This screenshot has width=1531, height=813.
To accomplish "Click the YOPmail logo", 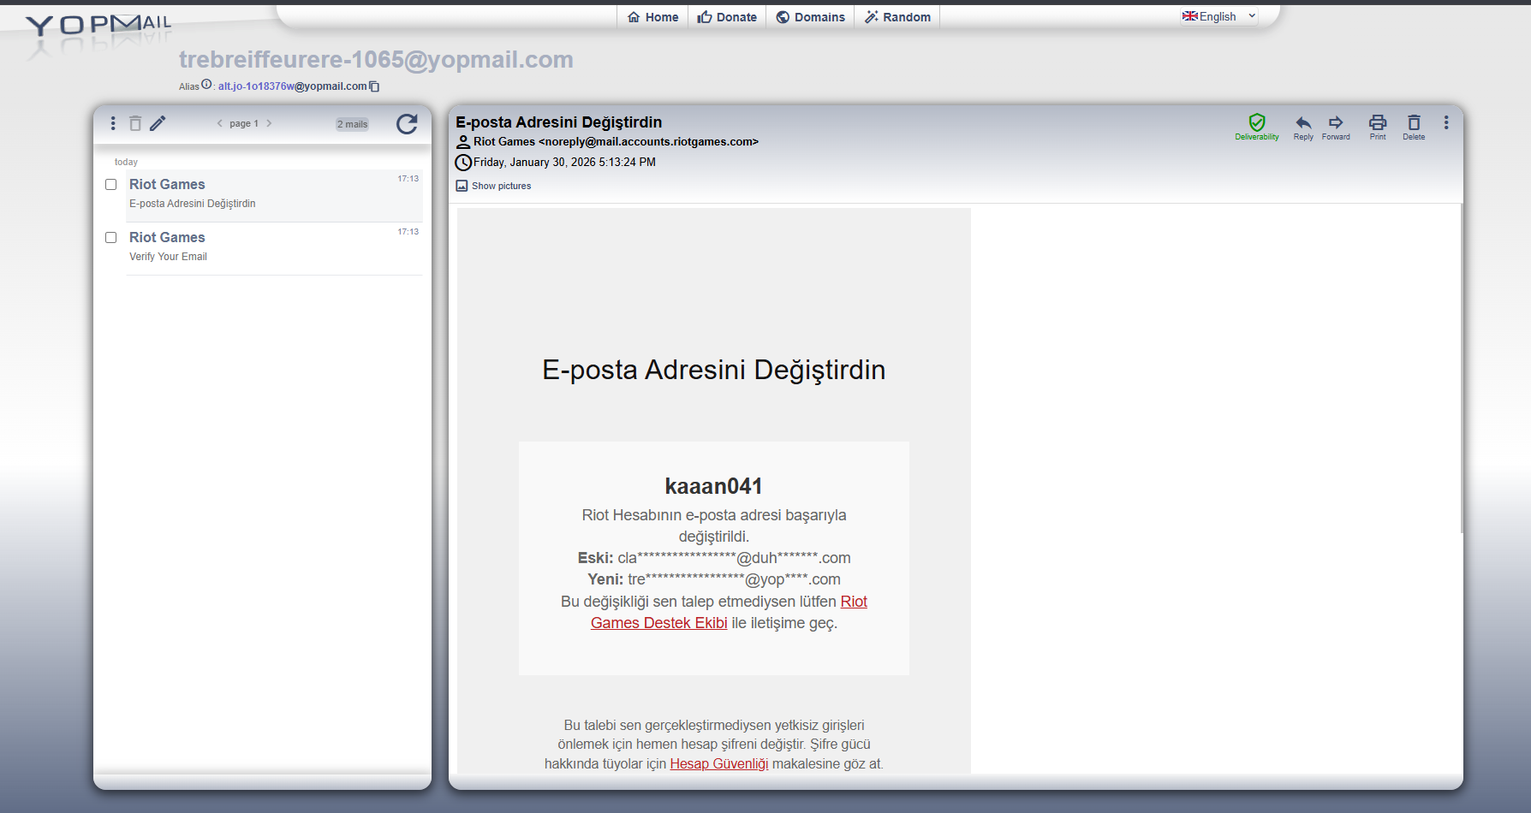I will point(98,26).
